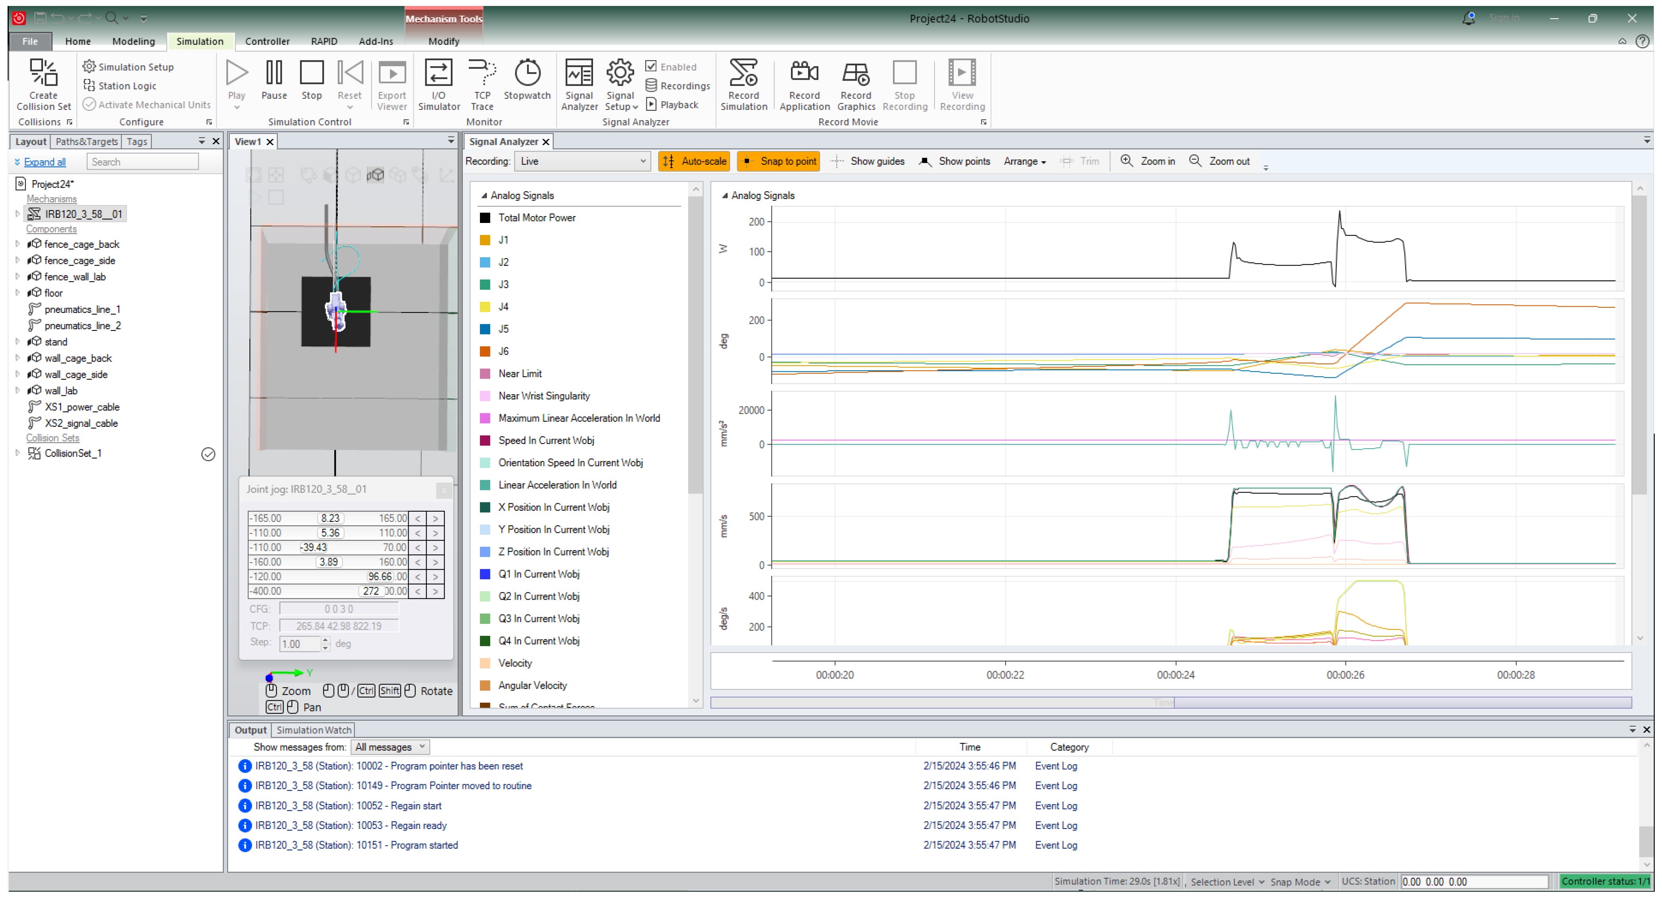This screenshot has width=1662, height=899.
Task: Switch to the Controller ribbon tab
Action: tap(267, 41)
